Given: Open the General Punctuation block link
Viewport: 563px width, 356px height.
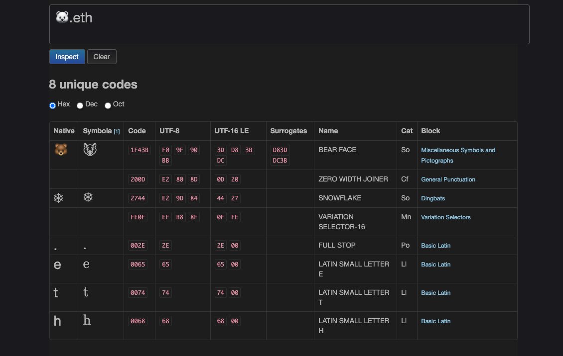Looking at the screenshot, I should 448,179.
